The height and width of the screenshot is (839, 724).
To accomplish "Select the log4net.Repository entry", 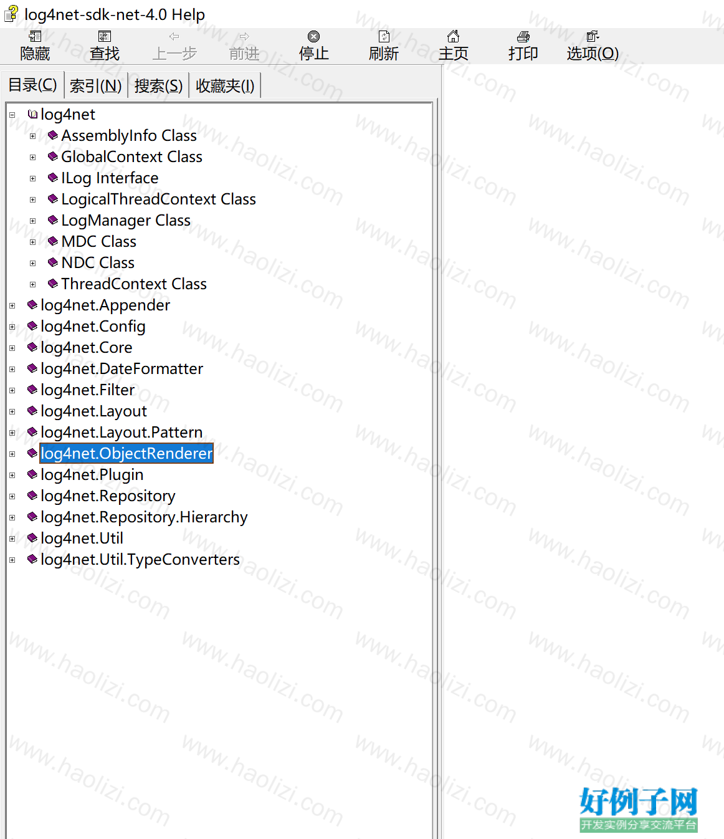I will (108, 496).
